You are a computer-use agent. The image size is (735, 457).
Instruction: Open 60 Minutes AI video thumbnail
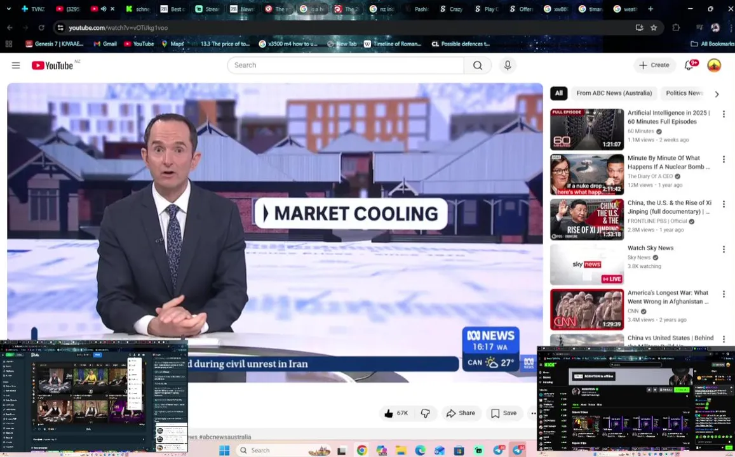tap(587, 129)
